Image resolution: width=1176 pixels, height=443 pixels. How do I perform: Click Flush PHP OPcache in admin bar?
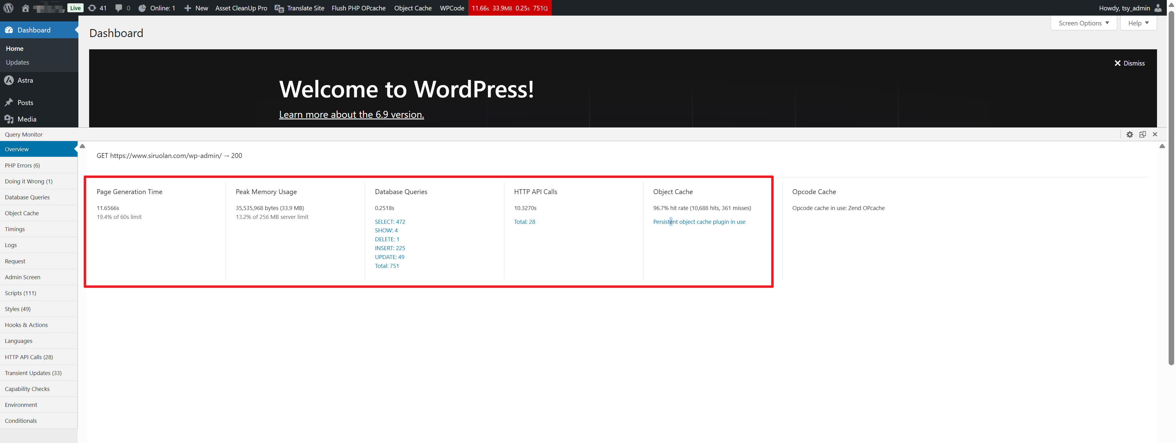click(x=358, y=8)
